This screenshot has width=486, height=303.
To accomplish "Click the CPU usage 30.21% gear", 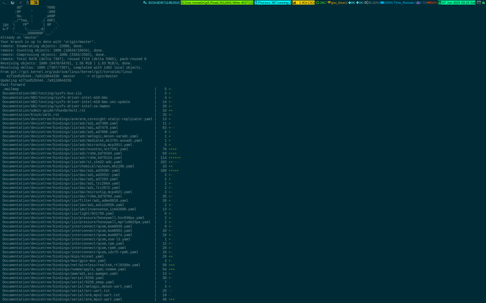I will tap(372, 3).
